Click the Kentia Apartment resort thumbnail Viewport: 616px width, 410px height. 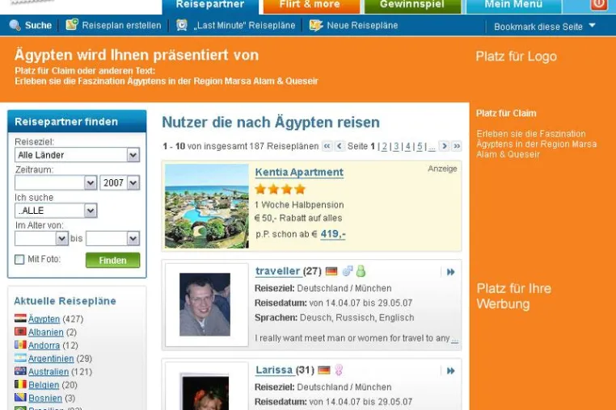pyautogui.click(x=207, y=206)
